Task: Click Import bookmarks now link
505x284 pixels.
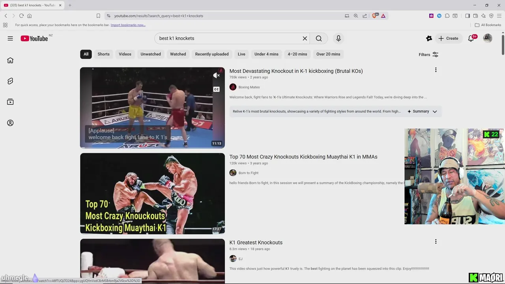Action: (x=128, y=25)
